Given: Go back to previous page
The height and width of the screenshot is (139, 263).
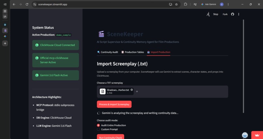Looking at the screenshot, I should coord(14,4).
